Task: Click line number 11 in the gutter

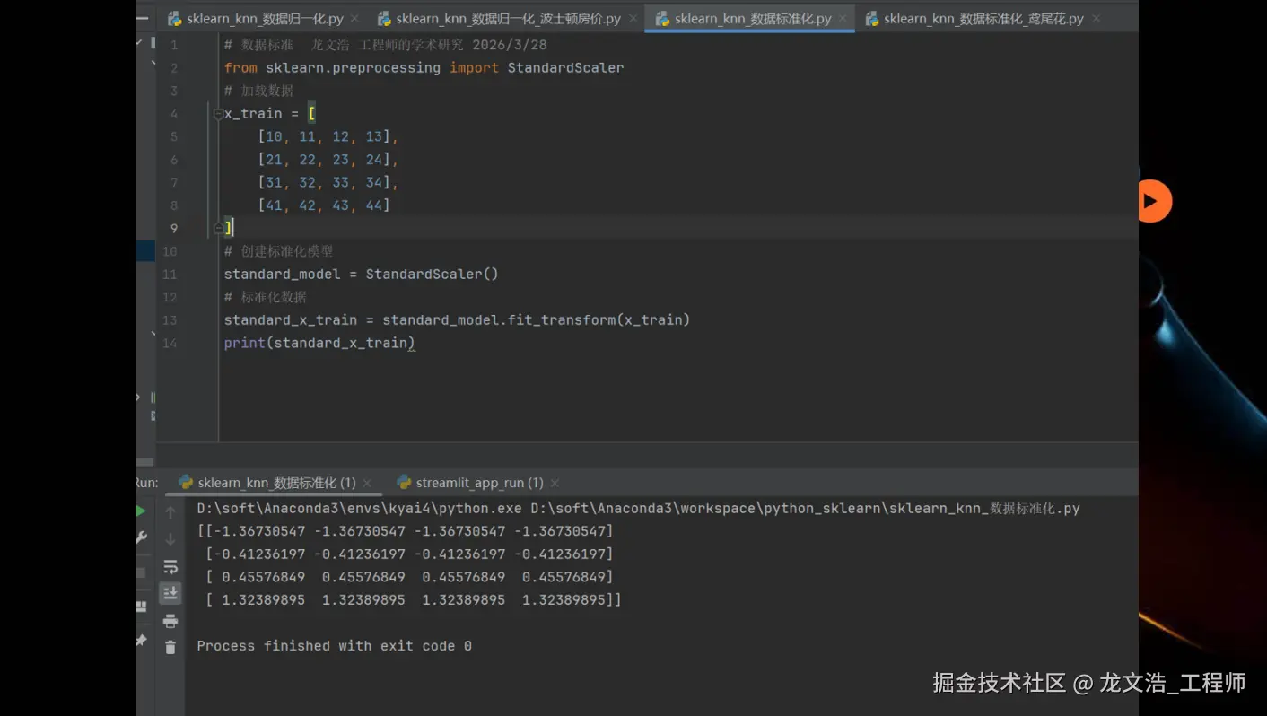Action: click(x=170, y=275)
